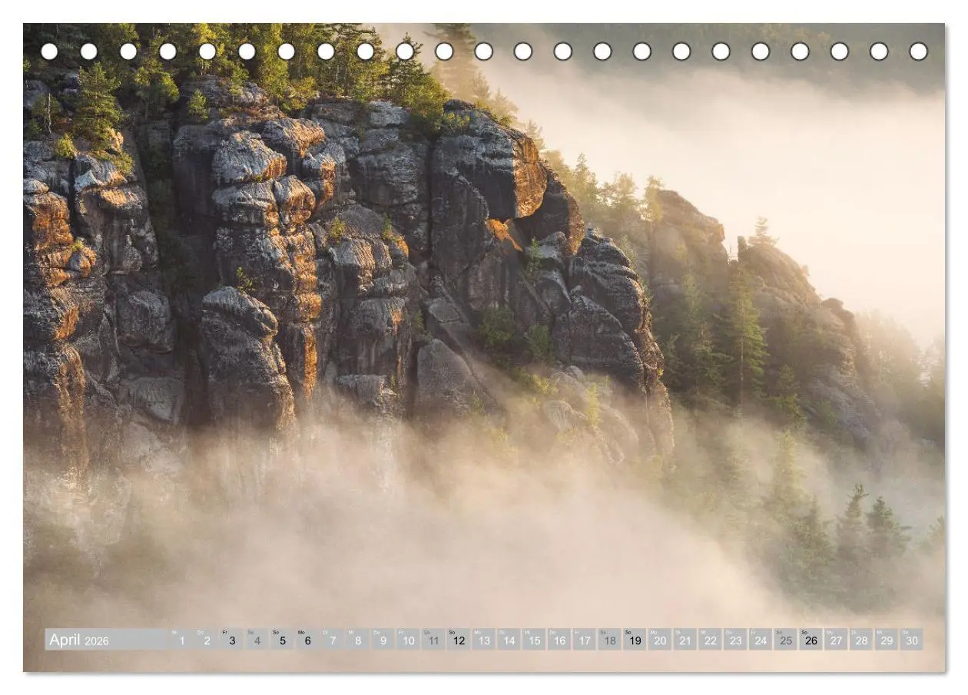
Task: Click the last binding hole at top right
Action: point(918,51)
